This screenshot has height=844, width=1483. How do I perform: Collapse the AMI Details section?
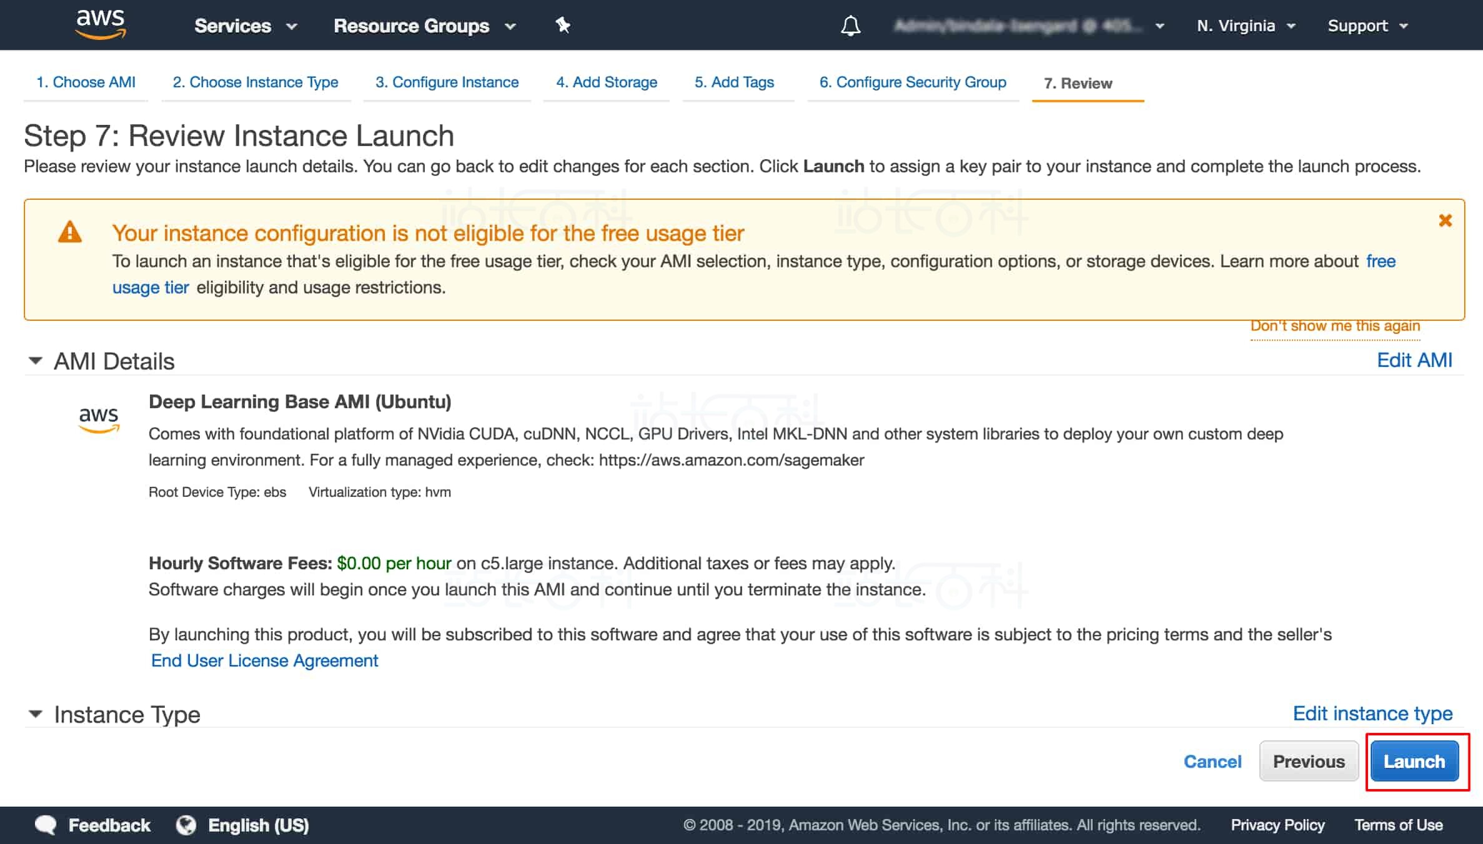tap(36, 361)
